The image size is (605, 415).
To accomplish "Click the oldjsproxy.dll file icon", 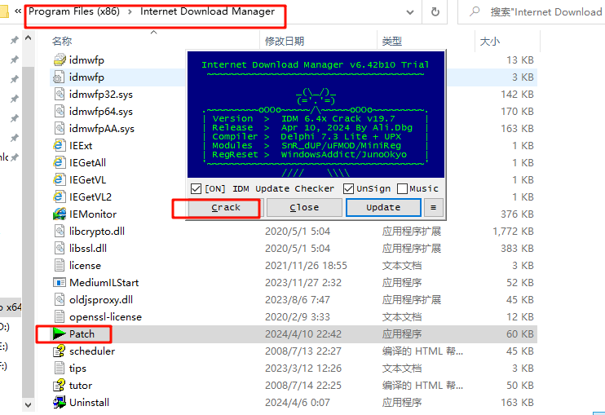I will coord(59,300).
